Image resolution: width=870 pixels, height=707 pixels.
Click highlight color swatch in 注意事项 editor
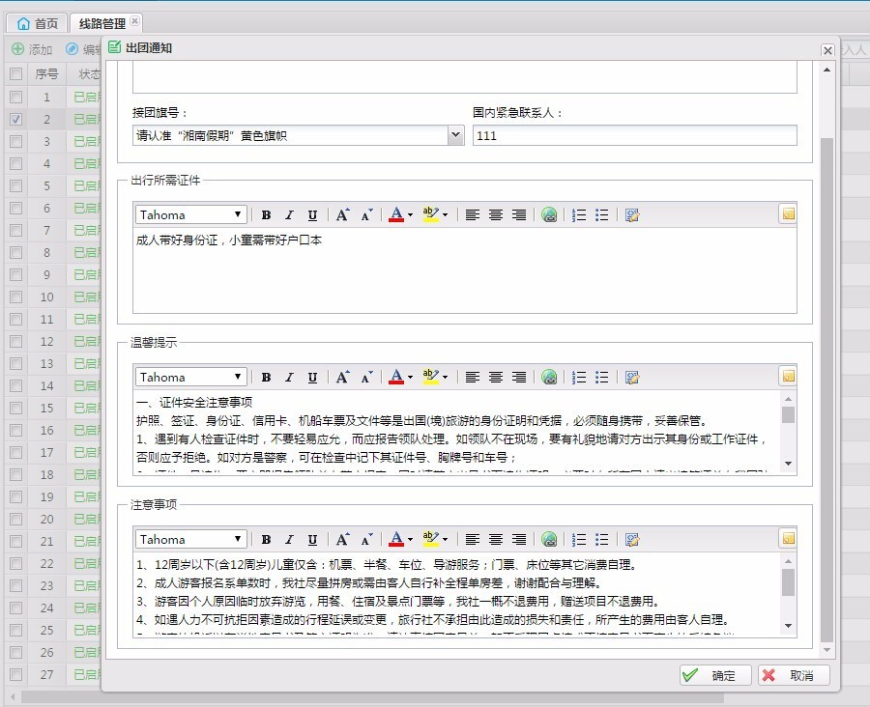tap(429, 540)
